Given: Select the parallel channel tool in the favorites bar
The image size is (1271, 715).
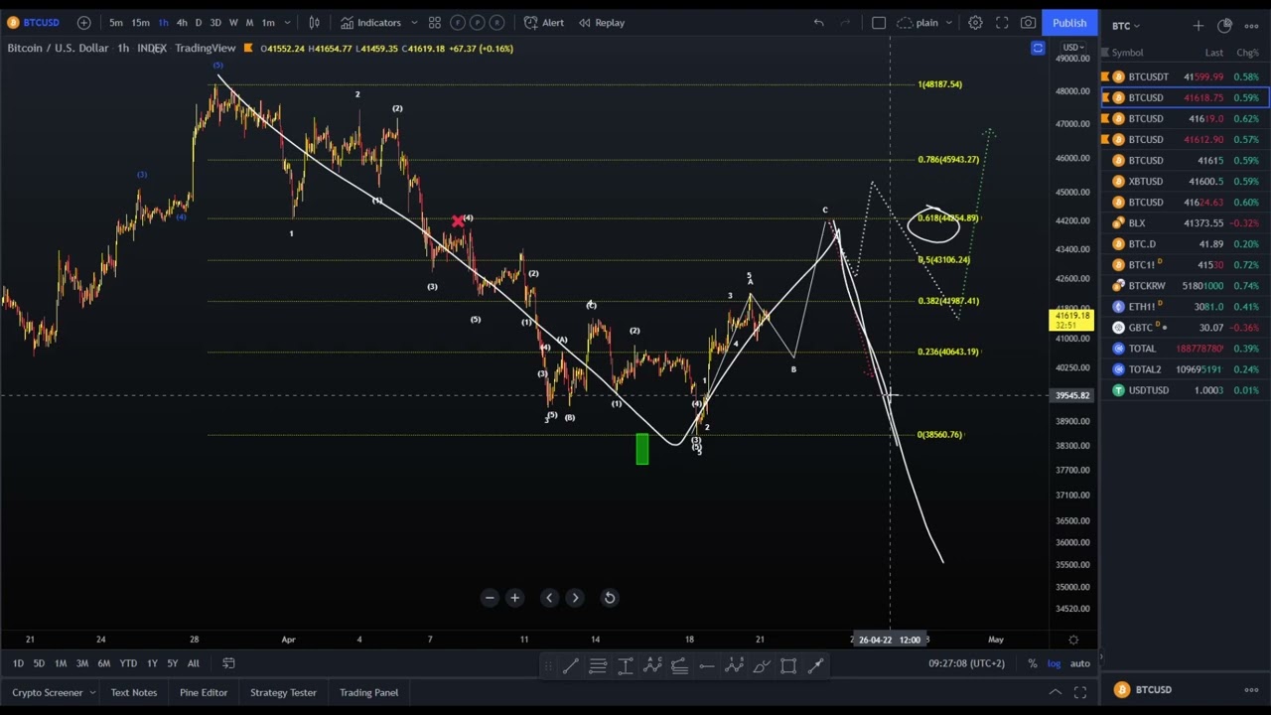Looking at the screenshot, I should click(x=598, y=666).
